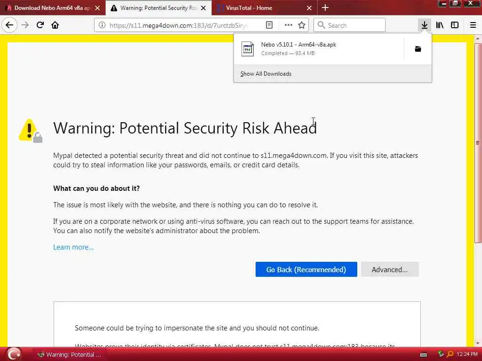This screenshot has height=361, width=482.
Task: Toggle the downloads panel toolbar button
Action: point(425,25)
